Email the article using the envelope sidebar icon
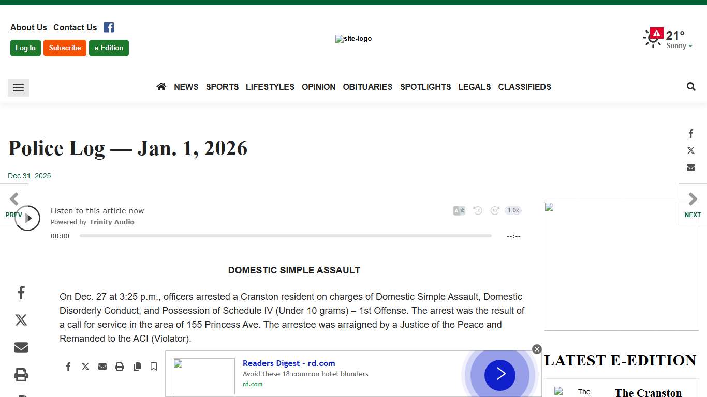Image resolution: width=707 pixels, height=397 pixels. pyautogui.click(x=21, y=347)
